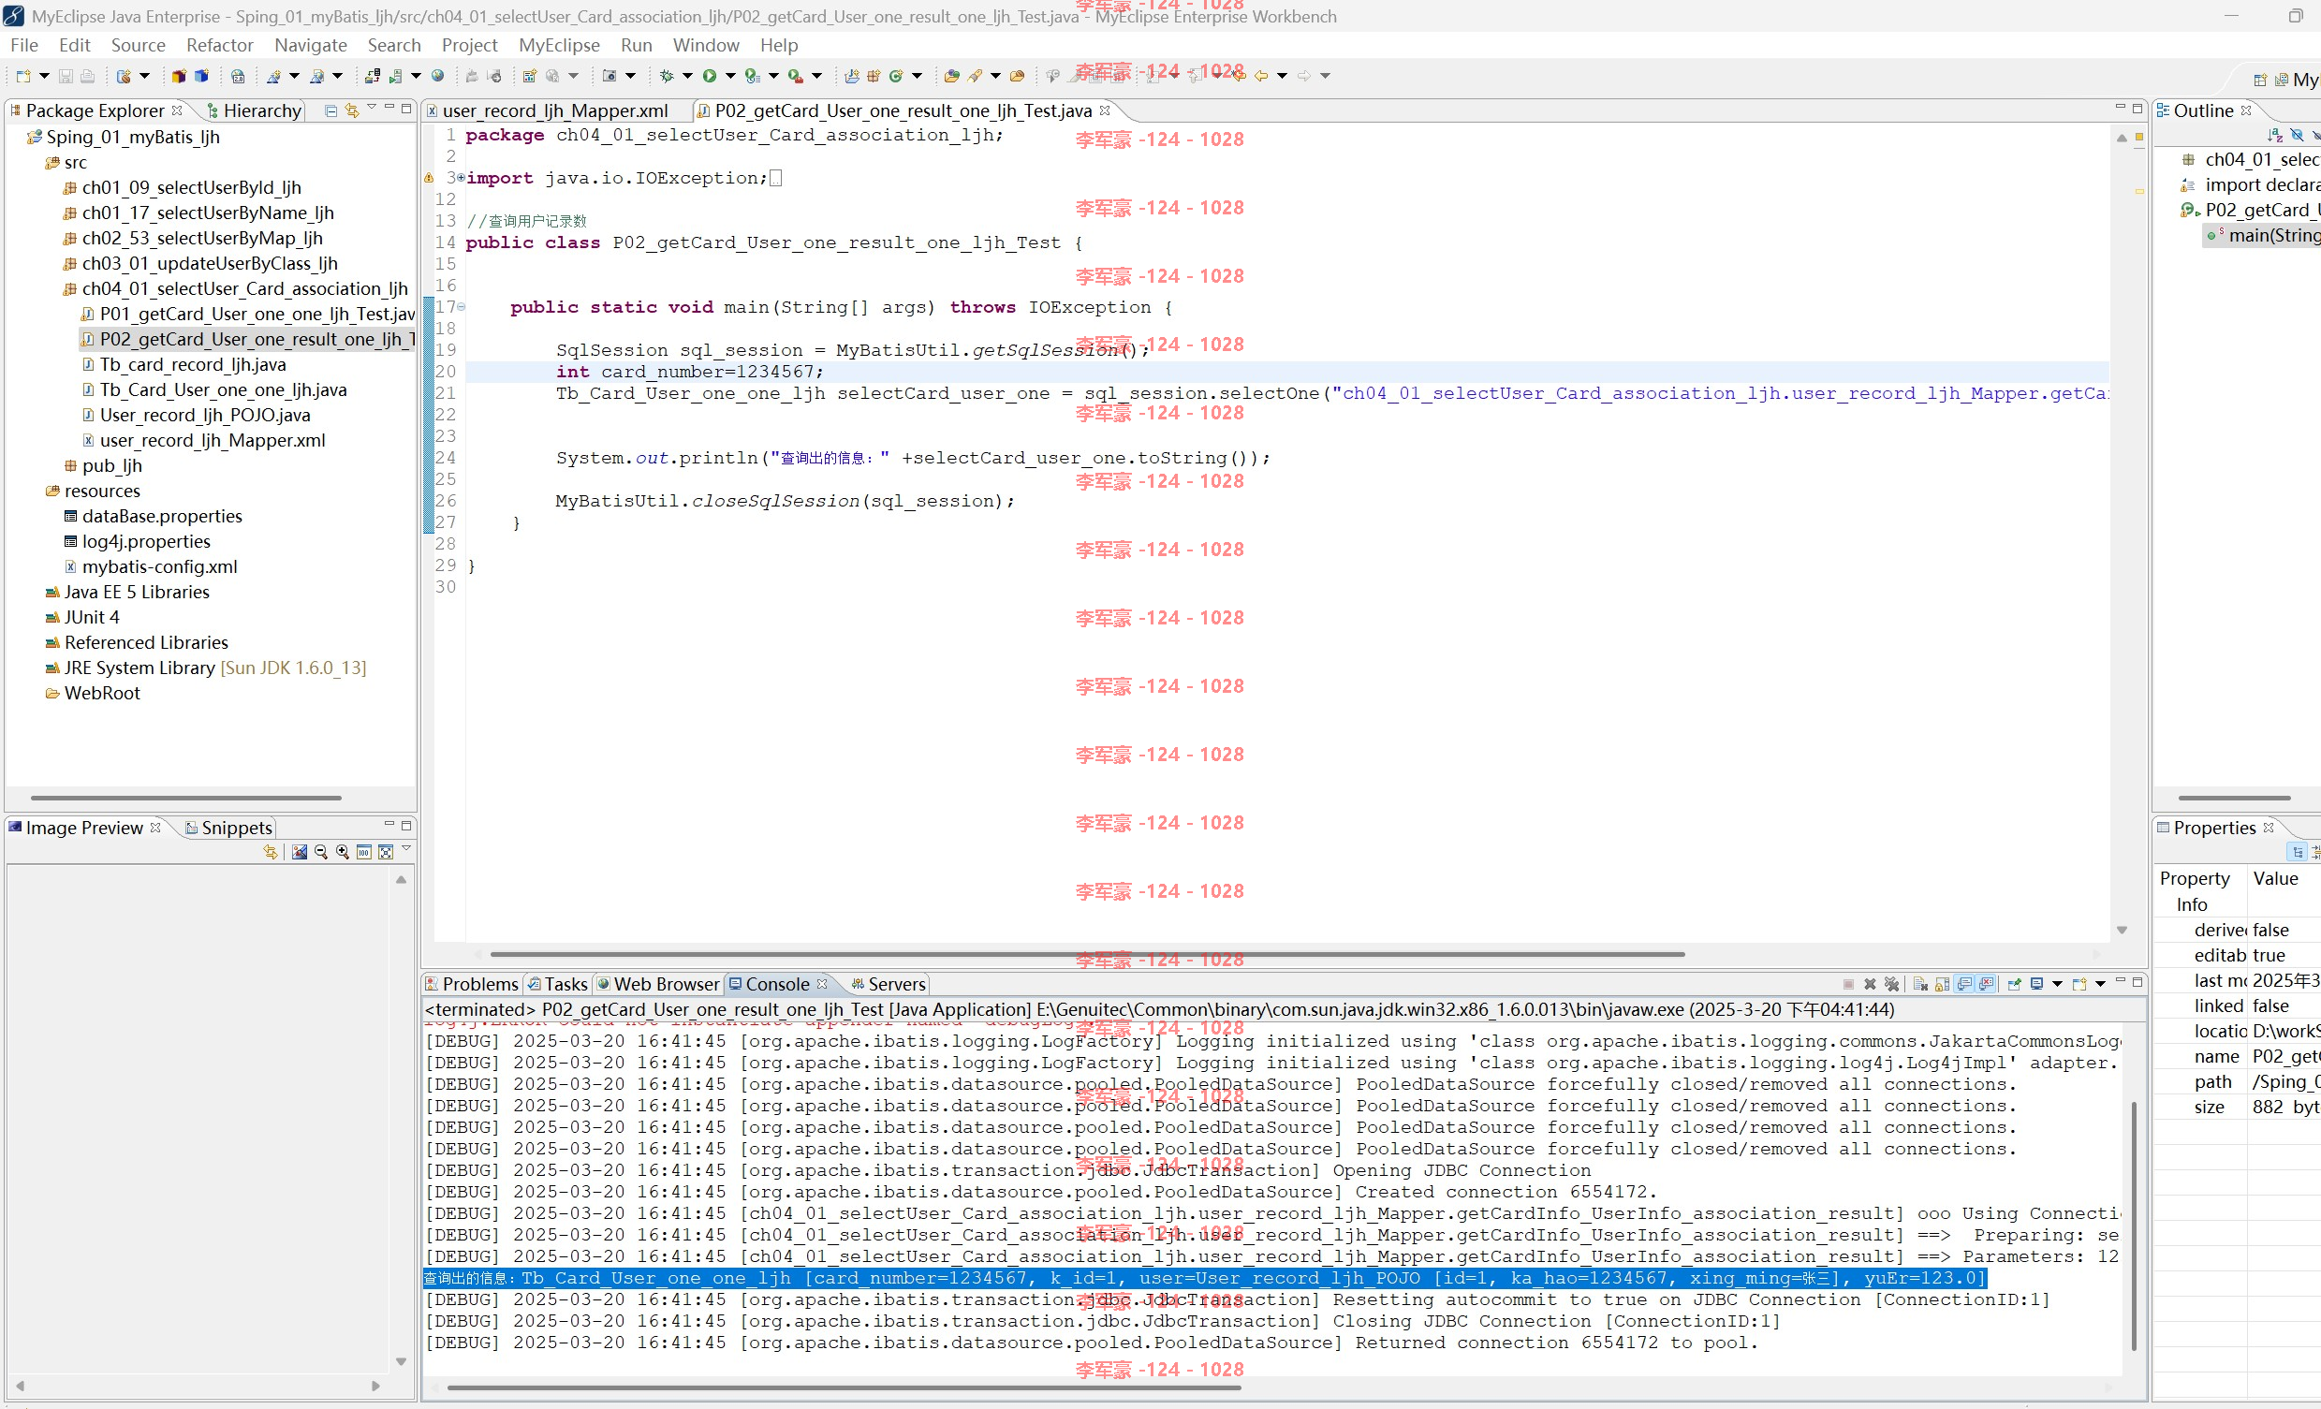Click the Open Console icon
The width and height of the screenshot is (2321, 1409).
[2079, 984]
